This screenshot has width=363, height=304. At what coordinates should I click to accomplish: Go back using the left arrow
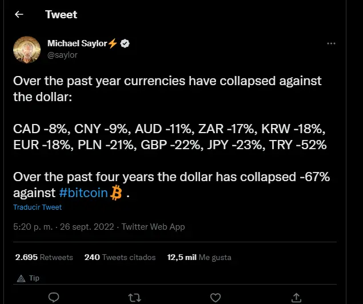tap(19, 14)
